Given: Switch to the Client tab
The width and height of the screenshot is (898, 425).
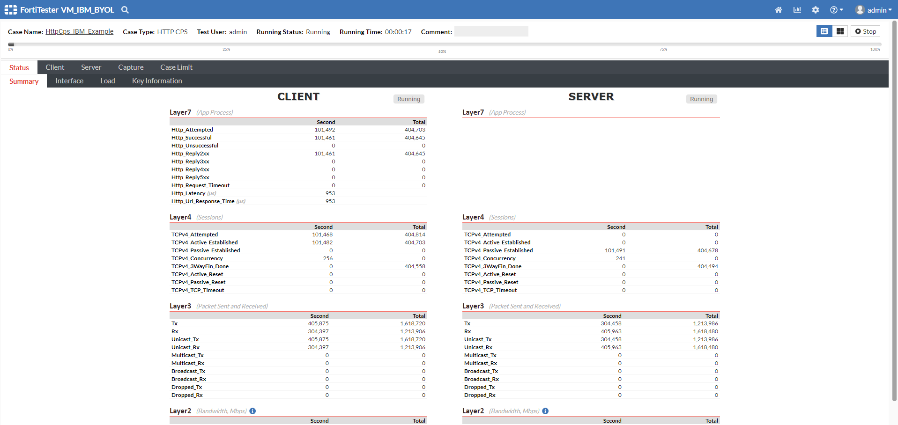Looking at the screenshot, I should [55, 67].
